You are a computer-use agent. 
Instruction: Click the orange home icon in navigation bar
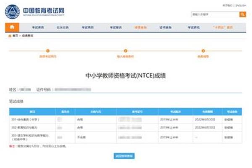(12, 27)
